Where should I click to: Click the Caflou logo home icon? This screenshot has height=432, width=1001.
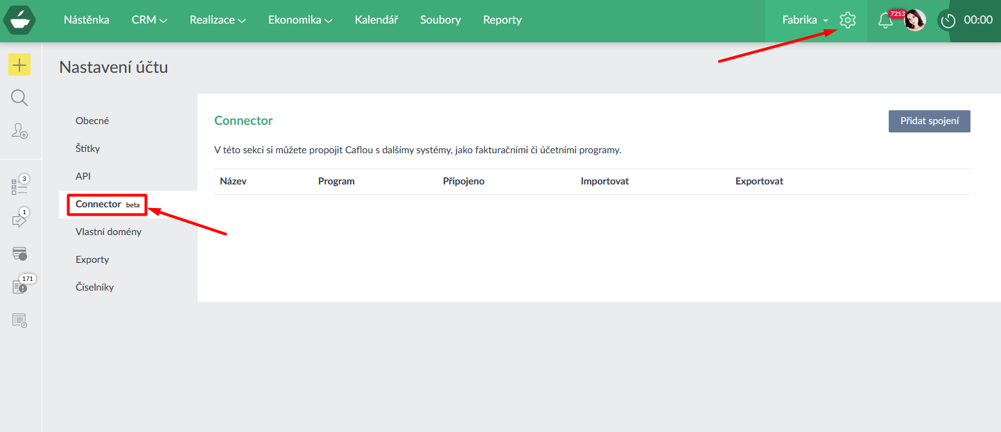tap(19, 20)
